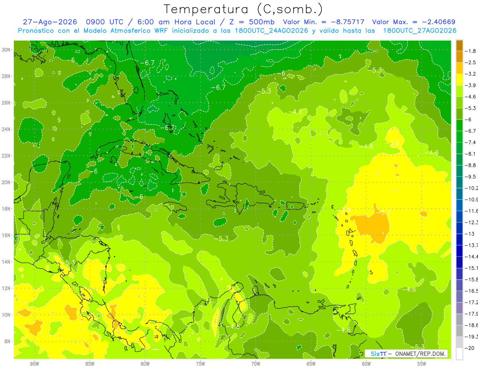
Task: Click the '70W' longitude axis label
Action: pos(256,364)
